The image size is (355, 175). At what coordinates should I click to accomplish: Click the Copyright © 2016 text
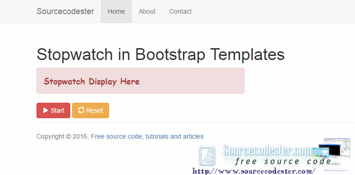62,136
